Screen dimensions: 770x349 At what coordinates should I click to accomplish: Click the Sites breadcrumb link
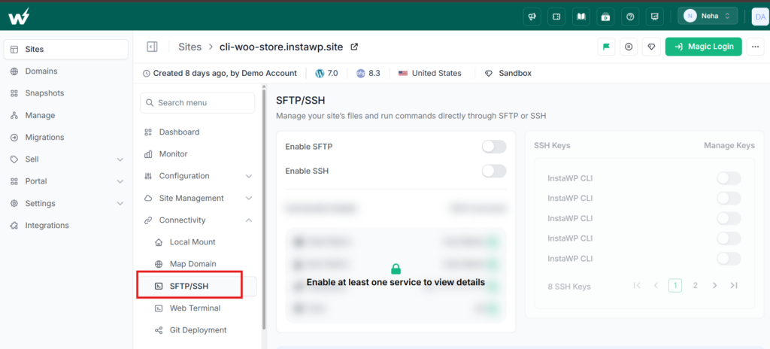pos(190,47)
